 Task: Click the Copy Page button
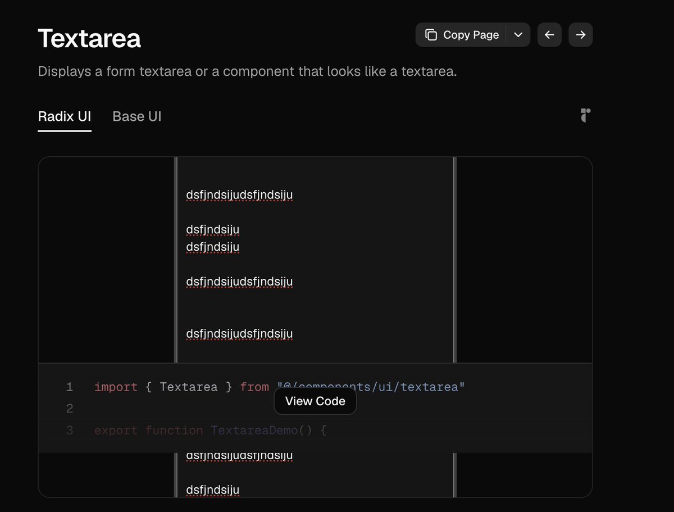tap(461, 35)
